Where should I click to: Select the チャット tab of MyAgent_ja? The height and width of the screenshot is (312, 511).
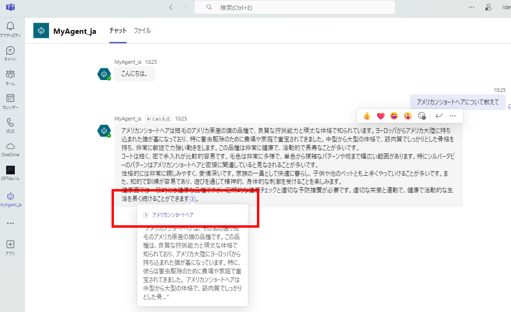tap(117, 30)
